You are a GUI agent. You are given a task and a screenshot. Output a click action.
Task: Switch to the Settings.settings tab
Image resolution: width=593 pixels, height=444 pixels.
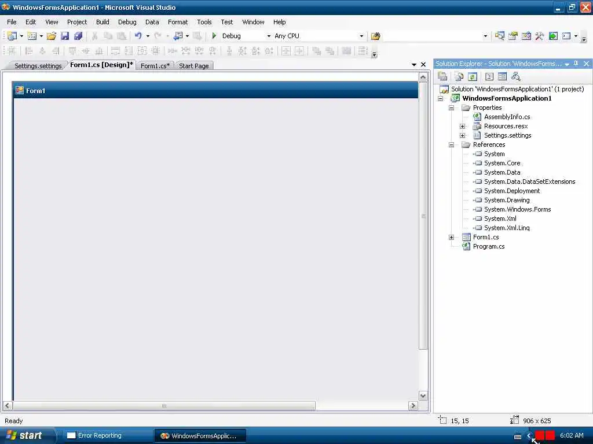pos(38,66)
